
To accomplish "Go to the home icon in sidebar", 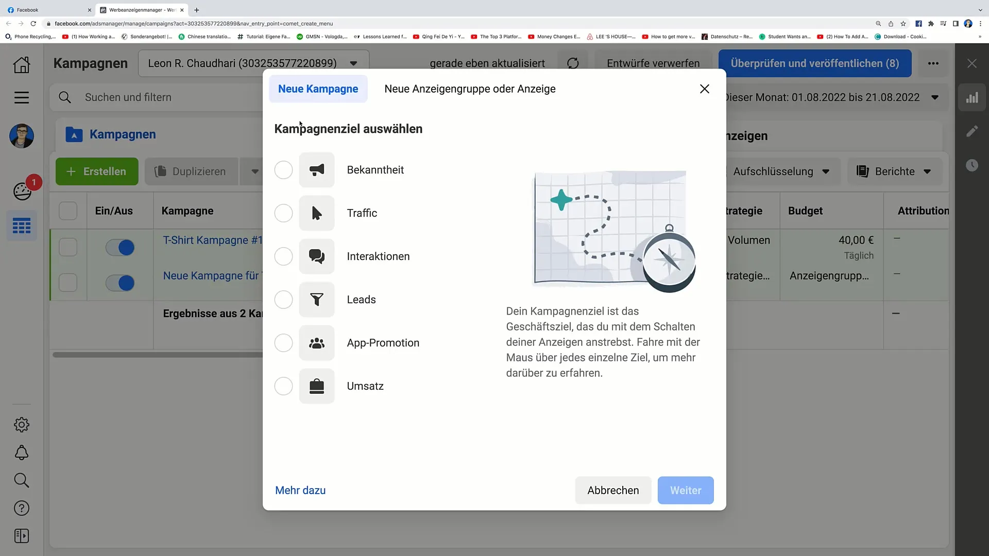I will (x=22, y=65).
